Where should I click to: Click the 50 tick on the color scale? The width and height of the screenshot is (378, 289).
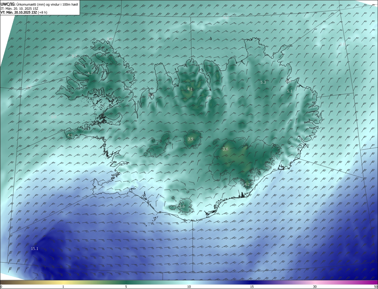click(x=376, y=287)
